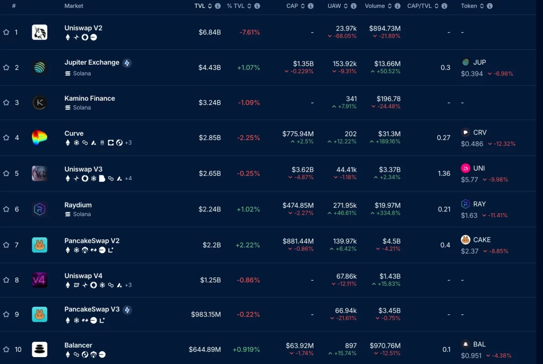Click the CRV token icon
This screenshot has width=543, height=364.
click(466, 132)
